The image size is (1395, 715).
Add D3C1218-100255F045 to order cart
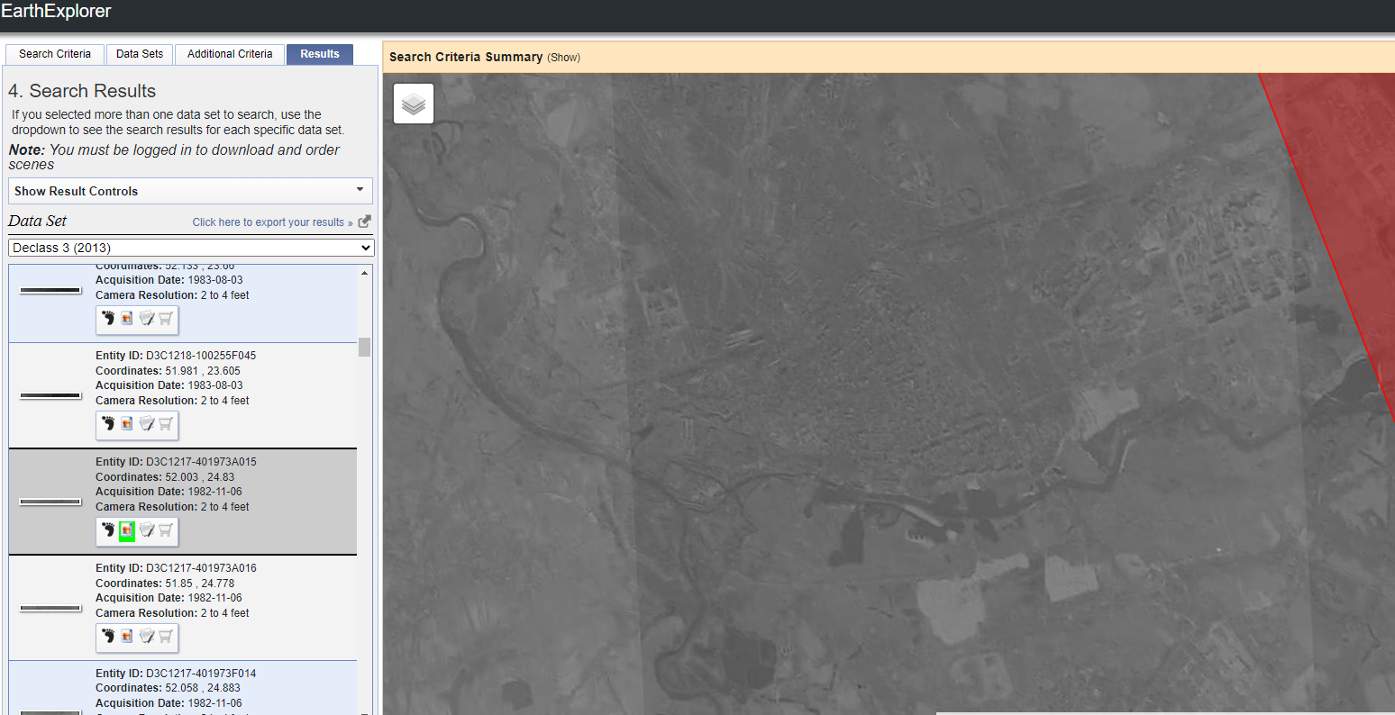pos(166,424)
